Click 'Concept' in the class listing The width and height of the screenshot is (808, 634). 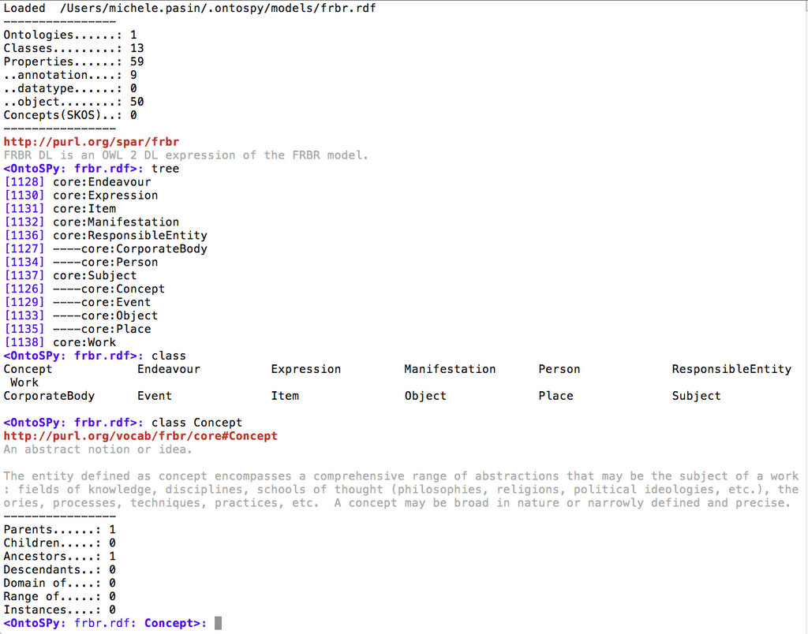pyautogui.click(x=28, y=369)
